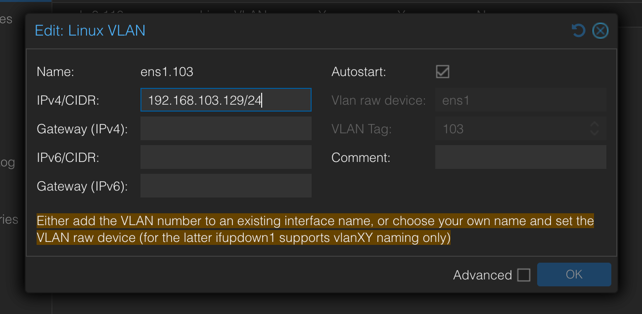Viewport: 642px width, 314px height.
Task: Focus the IPv4/CIDR input field
Action: [226, 100]
